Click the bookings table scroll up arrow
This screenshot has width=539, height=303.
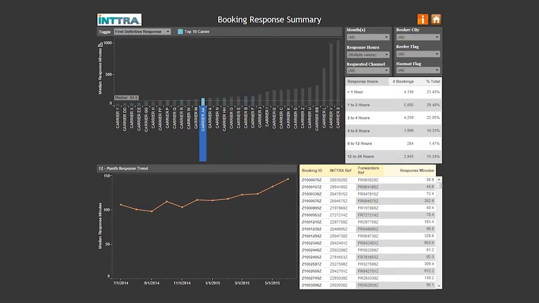click(439, 179)
